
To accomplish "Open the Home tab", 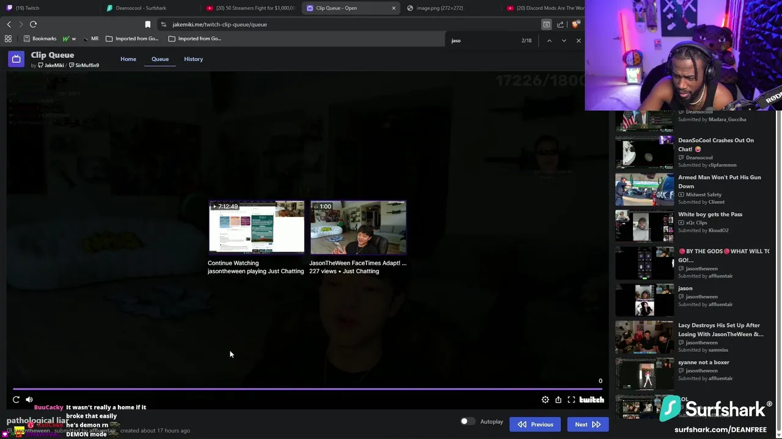I will pos(128,59).
